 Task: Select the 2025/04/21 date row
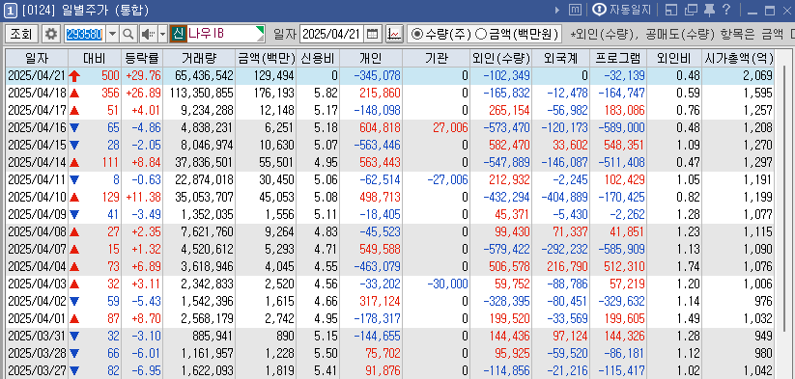389,76
